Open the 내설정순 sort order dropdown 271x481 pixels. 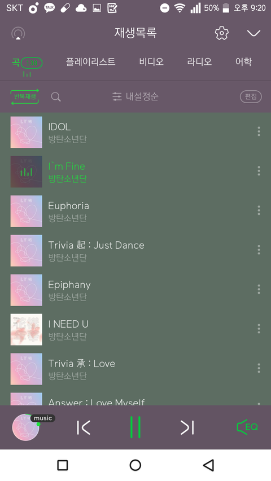(x=135, y=96)
